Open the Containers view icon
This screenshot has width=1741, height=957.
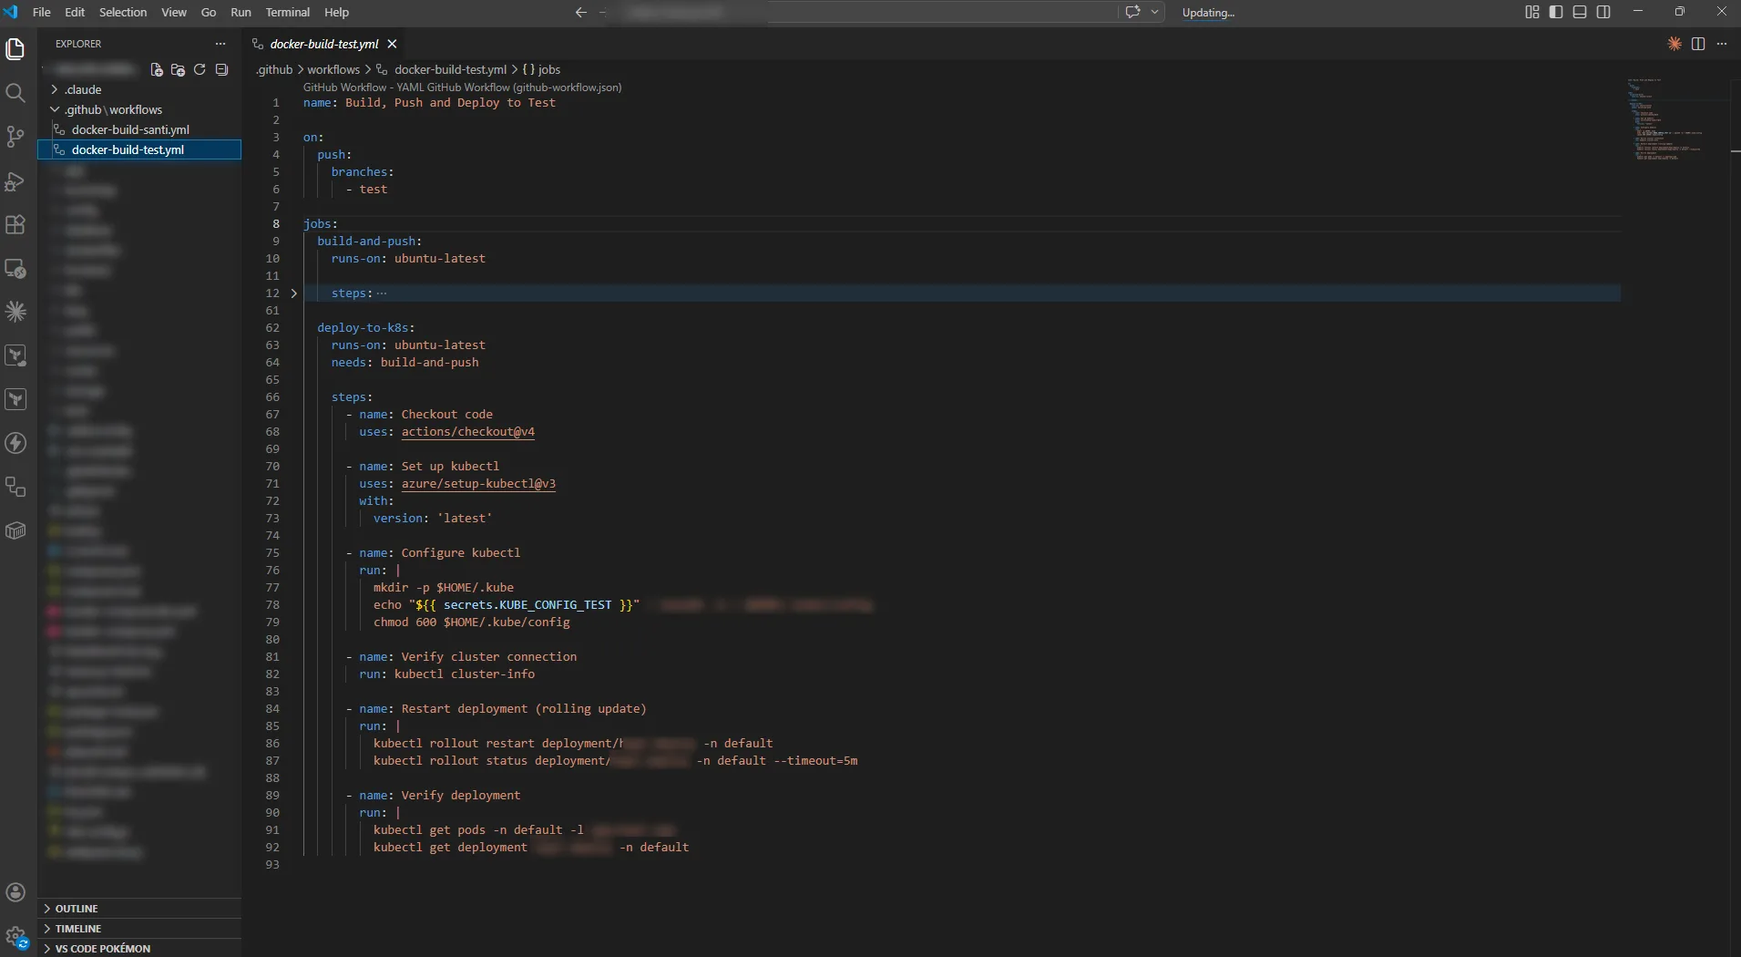click(x=15, y=530)
